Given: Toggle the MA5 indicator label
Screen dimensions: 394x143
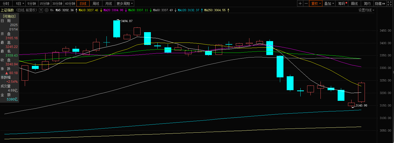Looking at the screenshot, I should 64,10.
